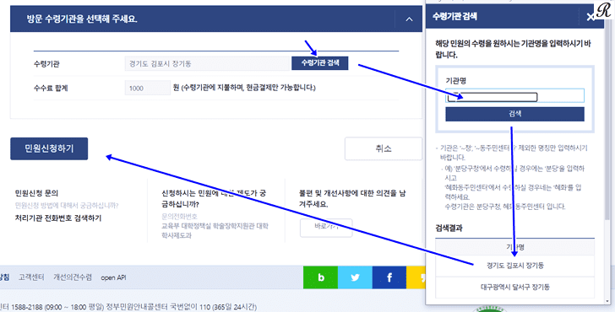Screen dimensions: 615x312
Task: Open the open API footer link
Action: (x=113, y=277)
